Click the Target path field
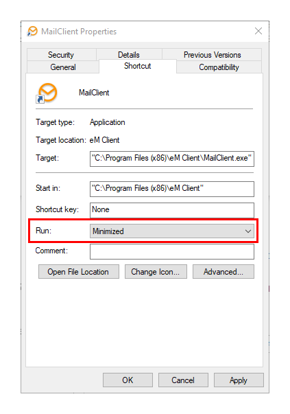 click(x=172, y=159)
